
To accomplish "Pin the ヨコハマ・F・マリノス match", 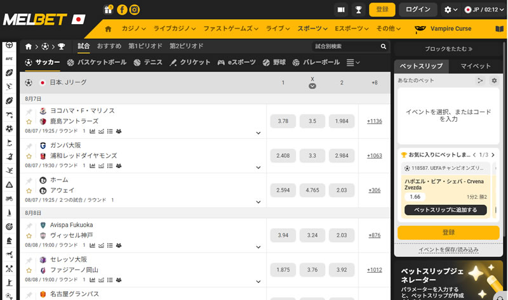I will coord(29,112).
